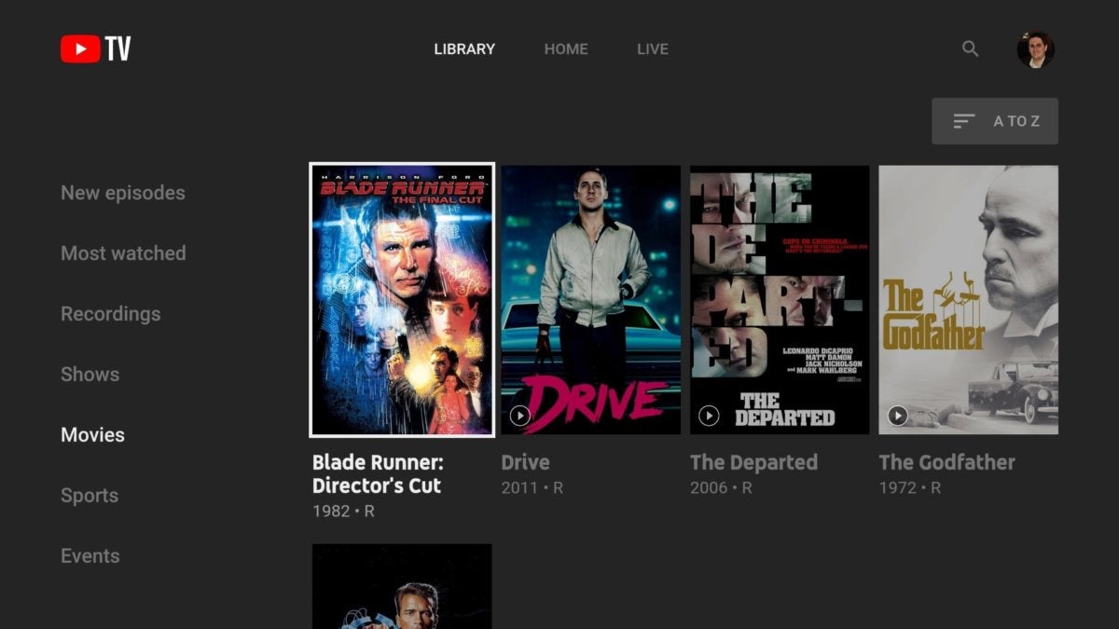Click the YouTube TV logo
Viewport: 1119px width, 629px height.
point(96,48)
